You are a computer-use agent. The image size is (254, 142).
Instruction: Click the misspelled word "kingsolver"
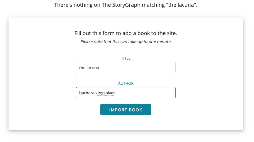[x=105, y=93]
